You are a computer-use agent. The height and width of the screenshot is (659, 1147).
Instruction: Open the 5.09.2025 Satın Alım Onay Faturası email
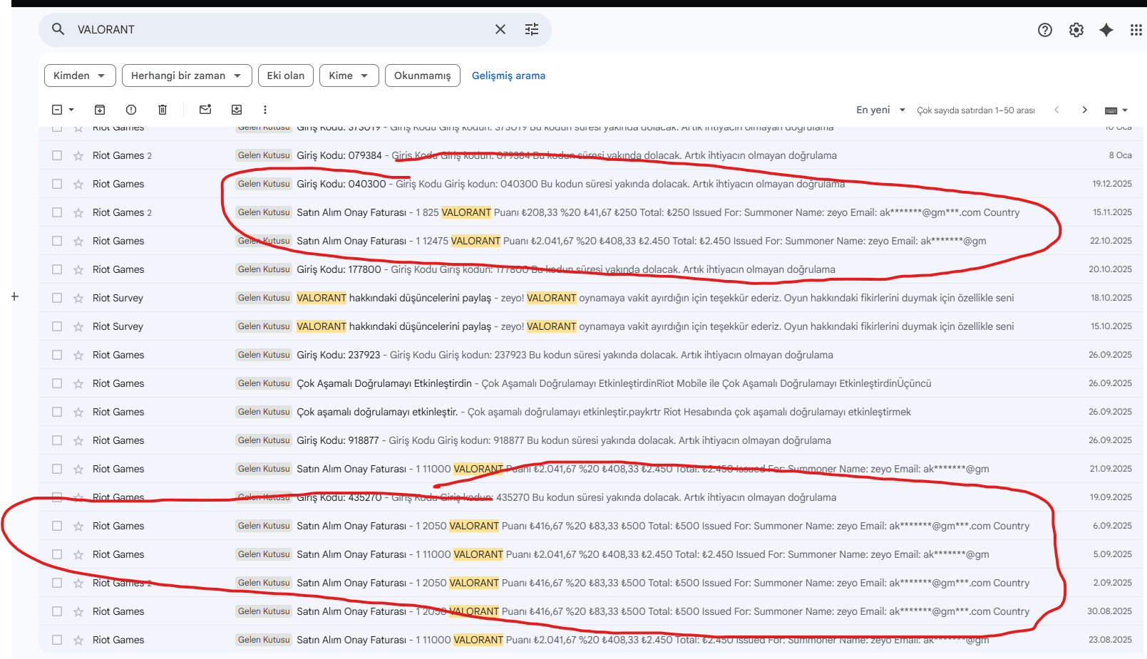591,554
